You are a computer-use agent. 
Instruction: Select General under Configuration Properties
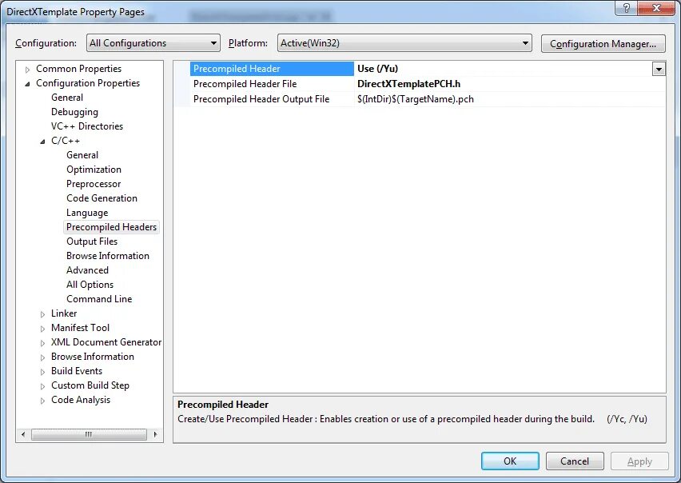tap(67, 98)
